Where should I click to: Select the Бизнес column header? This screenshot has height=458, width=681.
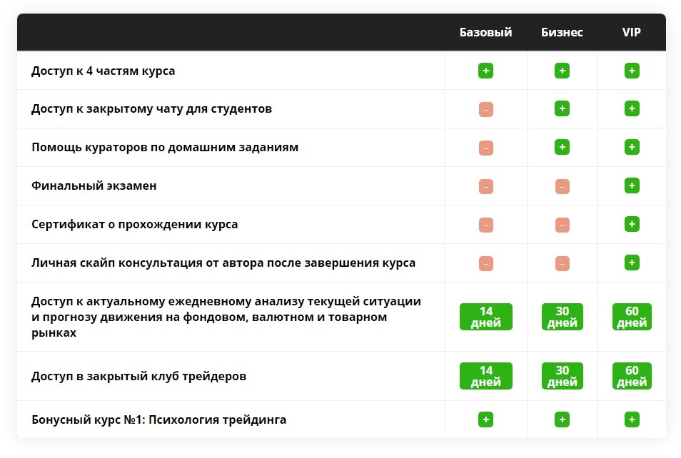point(562,32)
